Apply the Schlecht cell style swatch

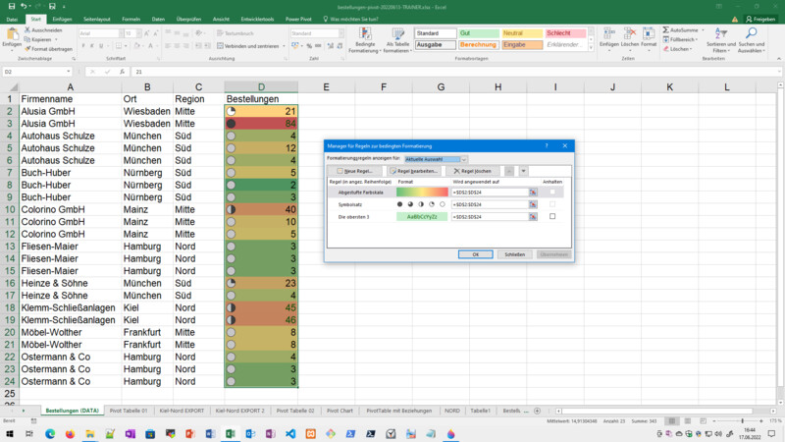566,33
